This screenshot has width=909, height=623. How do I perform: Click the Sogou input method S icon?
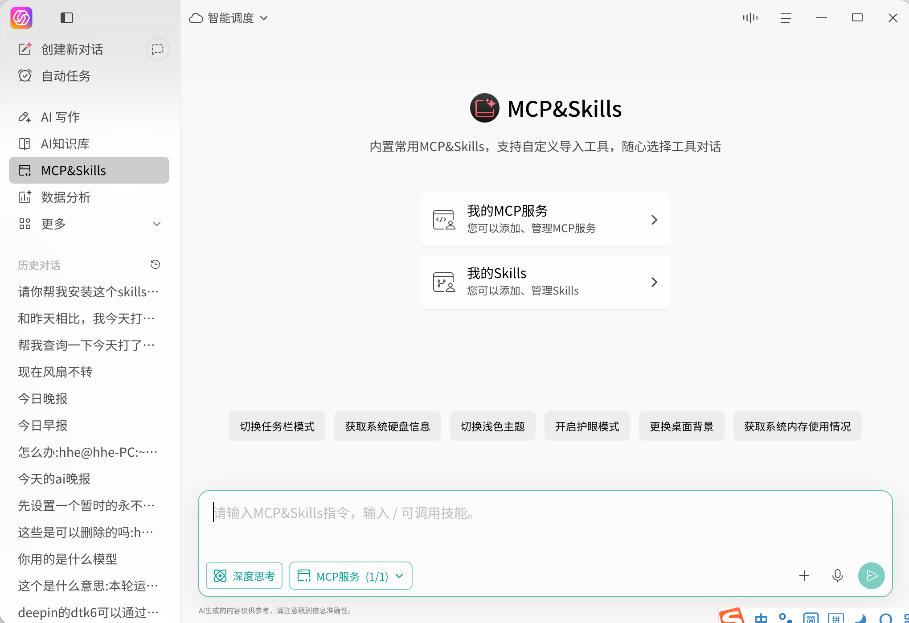point(732,616)
